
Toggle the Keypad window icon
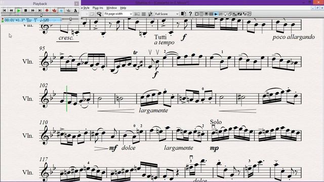(x=201, y=14)
